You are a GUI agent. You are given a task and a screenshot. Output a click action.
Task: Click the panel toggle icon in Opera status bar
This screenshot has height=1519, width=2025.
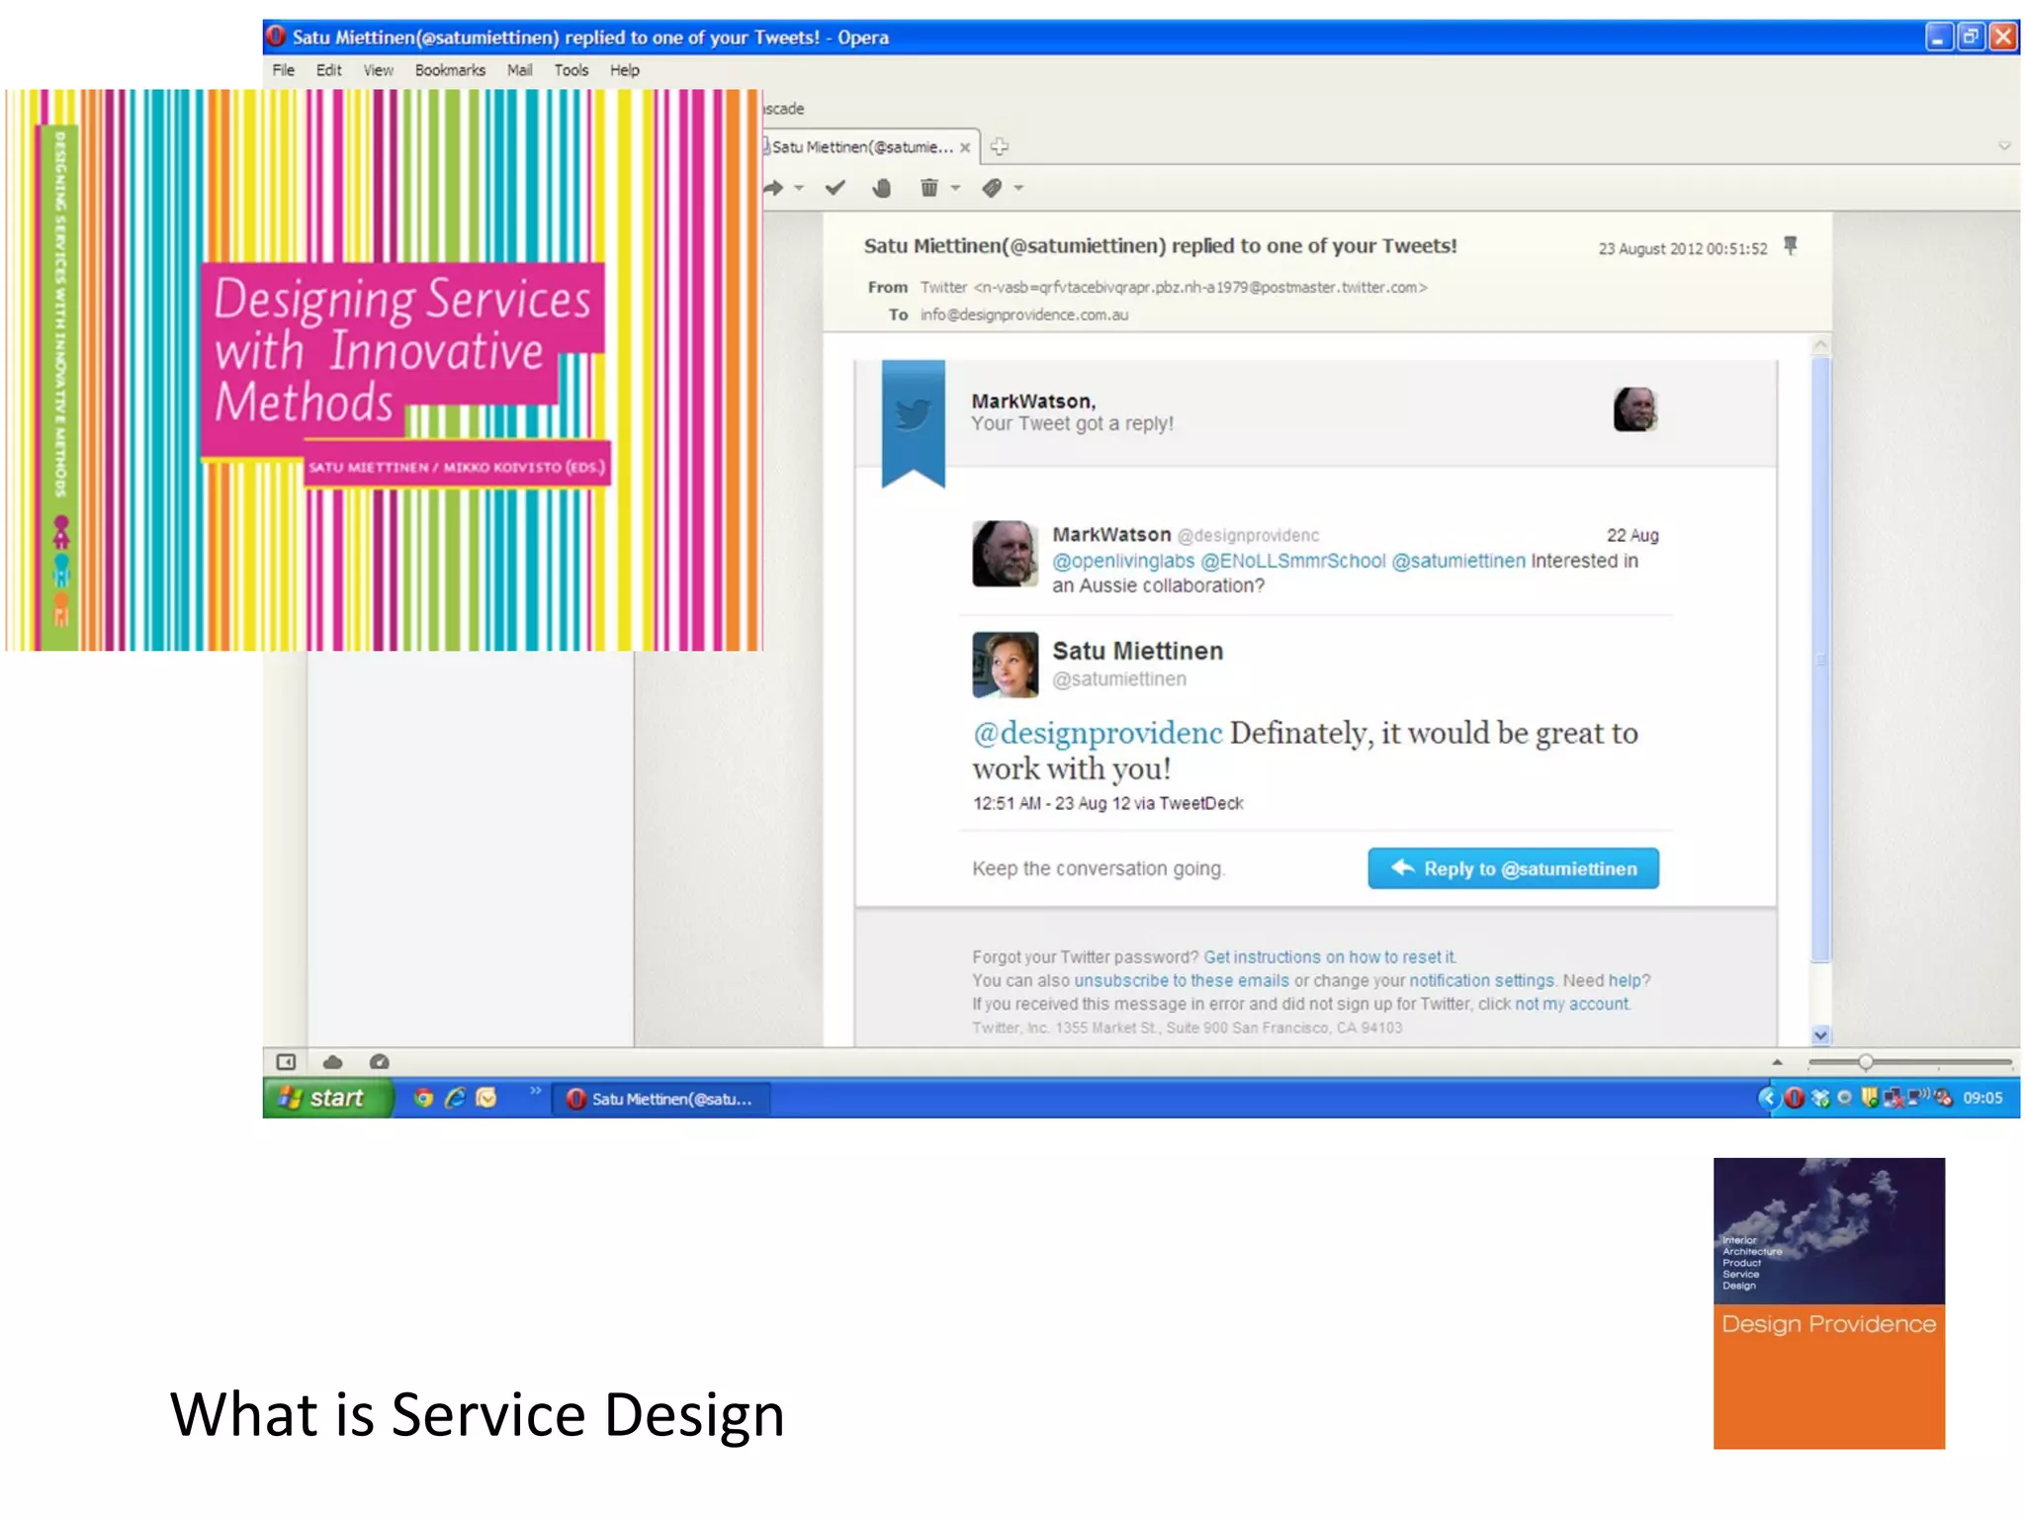coord(286,1062)
